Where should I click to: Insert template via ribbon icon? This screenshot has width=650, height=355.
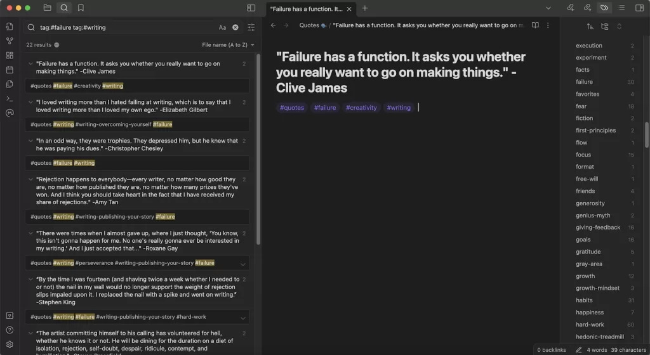10,84
